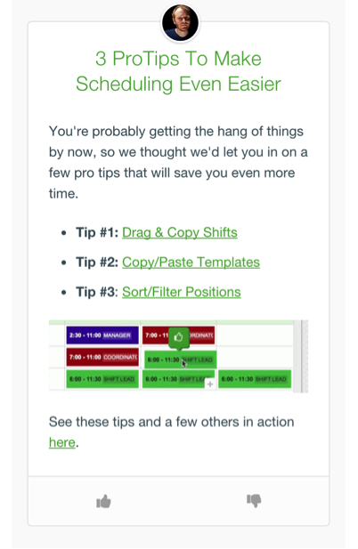This screenshot has height=549, width=358.
Task: Click the dragged 6:00 - 11:30 Shift Lead block
Action: point(181,359)
